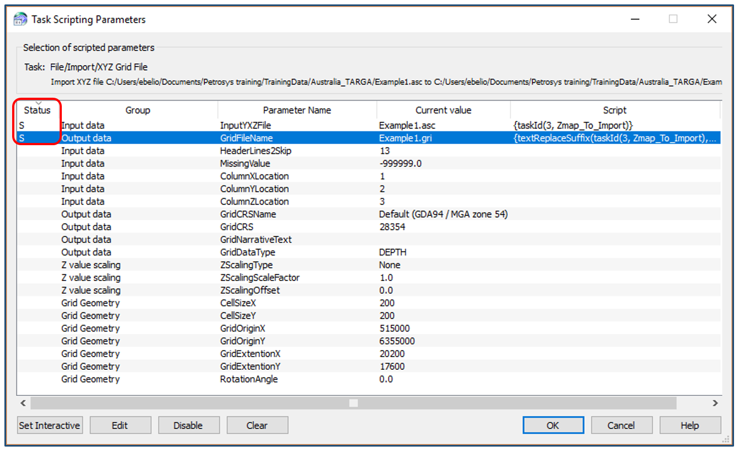Sort by the Status column header
This screenshot has height=451, width=739.
(x=38, y=110)
